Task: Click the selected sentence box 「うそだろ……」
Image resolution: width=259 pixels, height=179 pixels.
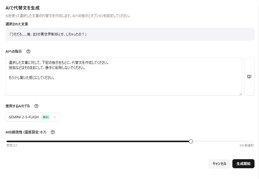Action: [130, 34]
